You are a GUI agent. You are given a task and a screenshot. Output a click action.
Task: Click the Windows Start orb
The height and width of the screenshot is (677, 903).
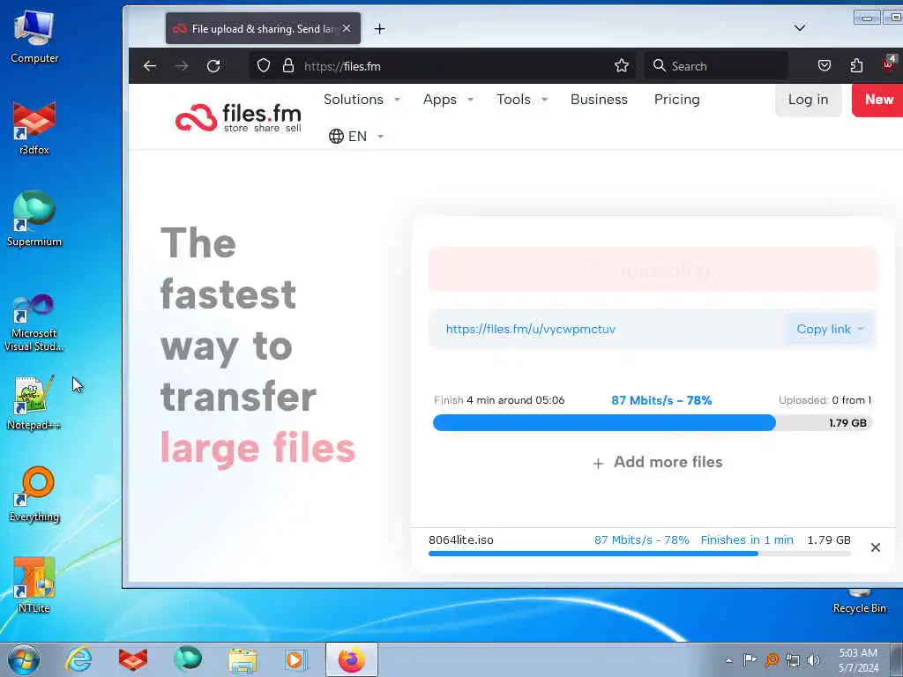[24, 659]
